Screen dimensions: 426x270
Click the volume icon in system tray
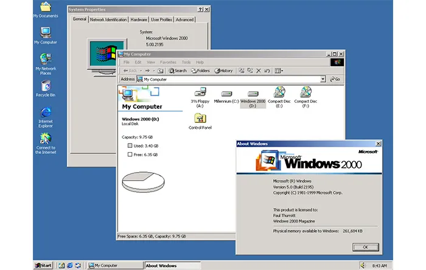(x=363, y=265)
